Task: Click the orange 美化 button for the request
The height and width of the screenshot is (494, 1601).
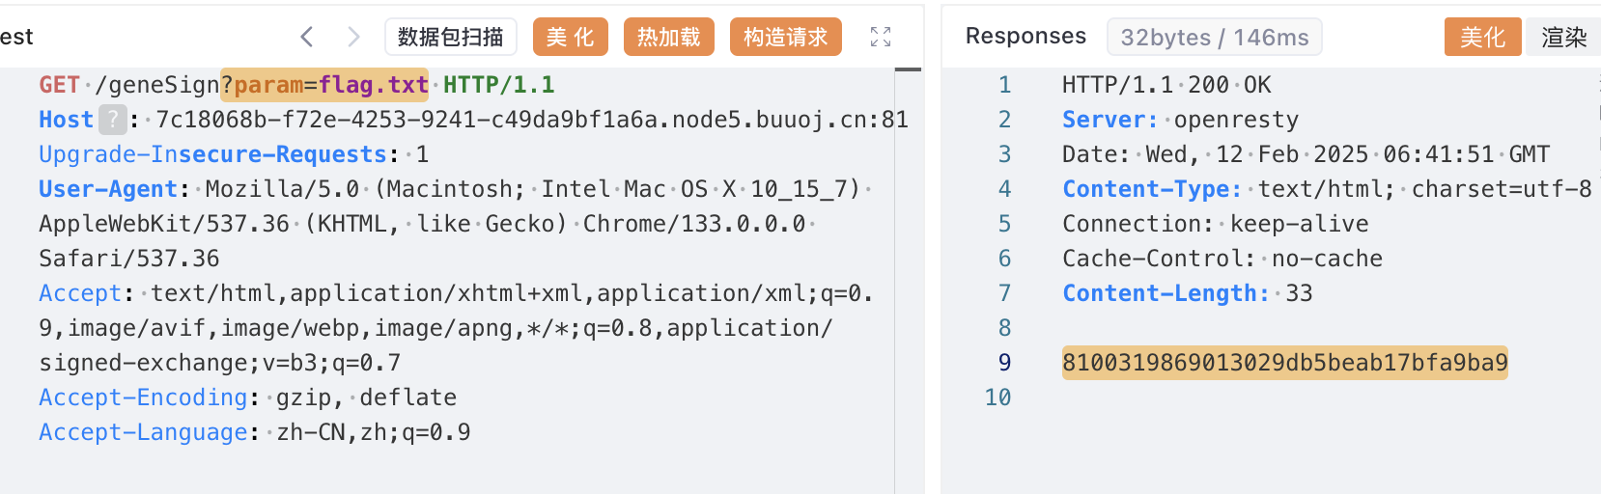Action: click(570, 37)
